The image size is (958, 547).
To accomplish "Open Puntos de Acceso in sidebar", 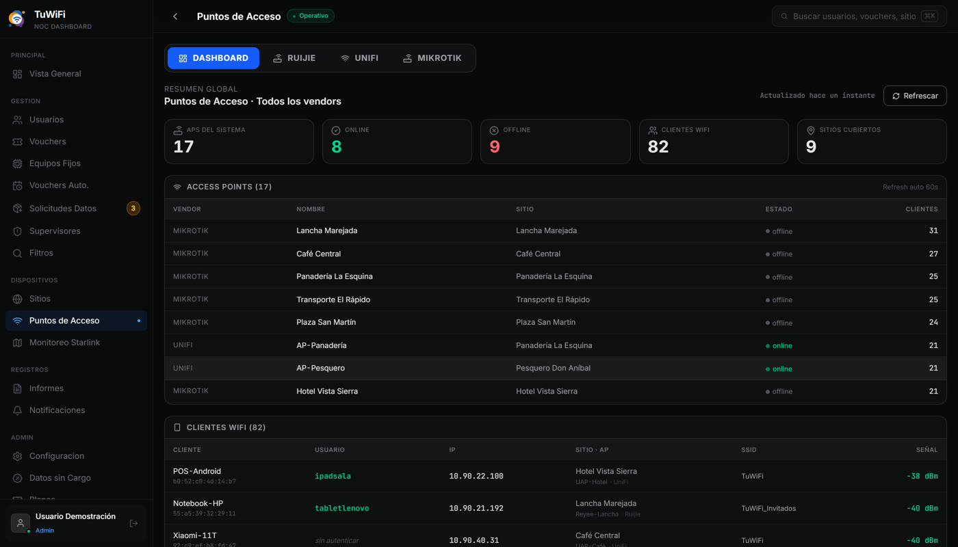I will (x=76, y=321).
